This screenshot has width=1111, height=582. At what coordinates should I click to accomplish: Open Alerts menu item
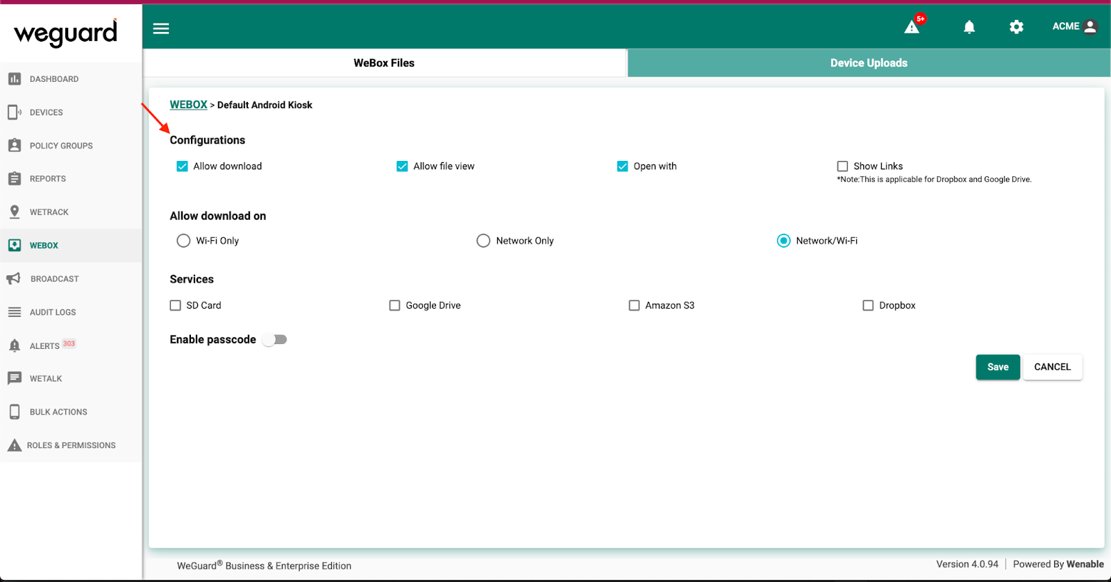tap(71, 345)
